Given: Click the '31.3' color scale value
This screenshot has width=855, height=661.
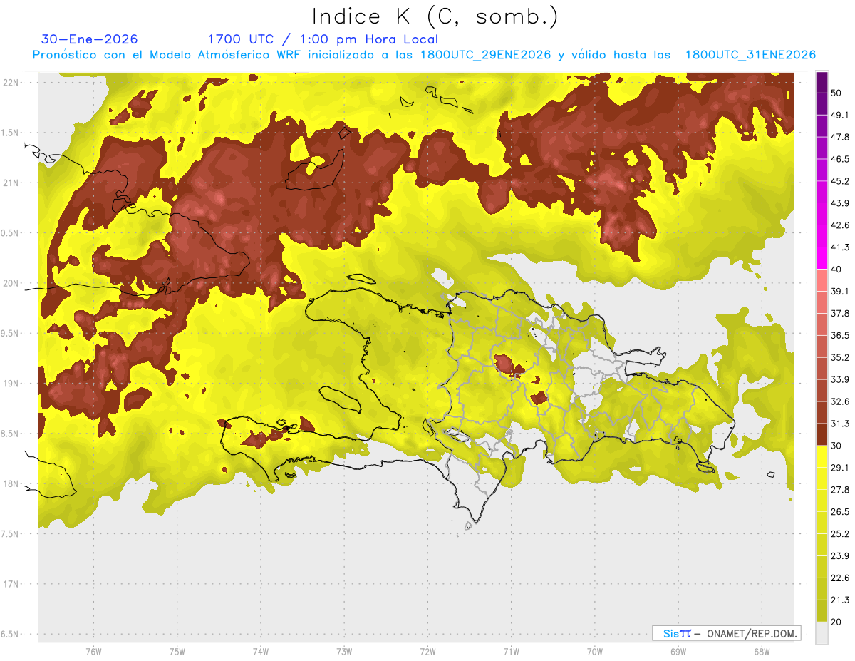Looking at the screenshot, I should point(840,424).
